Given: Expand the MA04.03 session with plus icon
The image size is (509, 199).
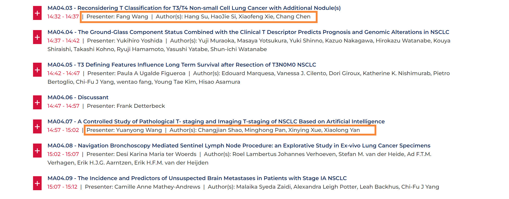Looking at the screenshot, I should click(x=37, y=13).
